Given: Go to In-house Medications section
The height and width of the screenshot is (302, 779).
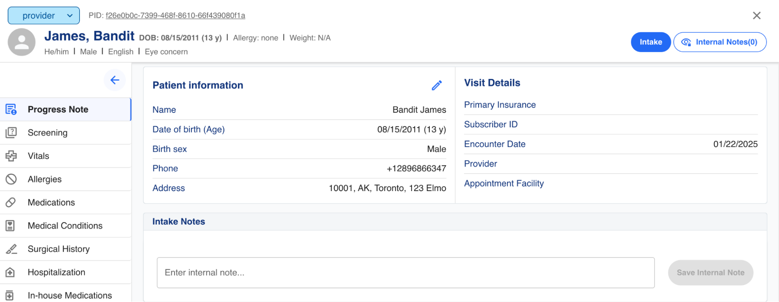Looking at the screenshot, I should click(x=70, y=295).
